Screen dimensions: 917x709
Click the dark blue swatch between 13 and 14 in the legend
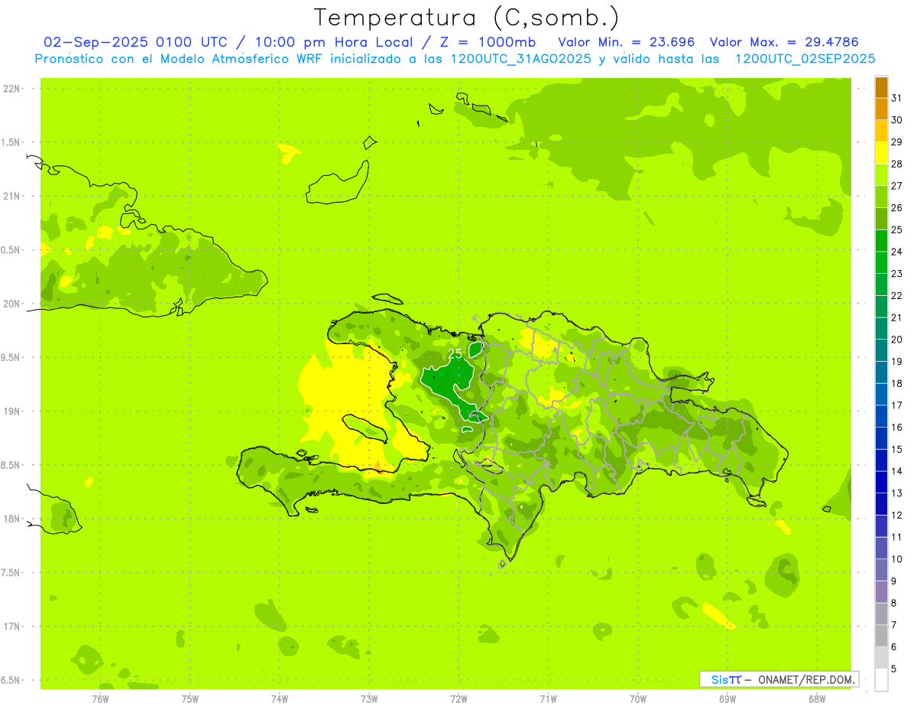point(881,483)
